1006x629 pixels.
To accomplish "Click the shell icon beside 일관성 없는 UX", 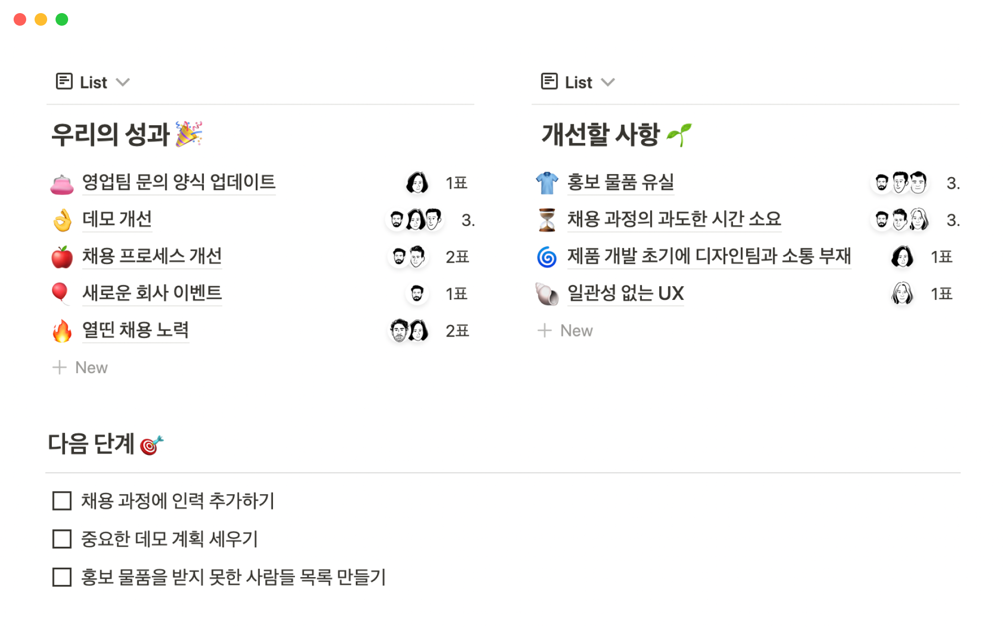I will (x=547, y=294).
